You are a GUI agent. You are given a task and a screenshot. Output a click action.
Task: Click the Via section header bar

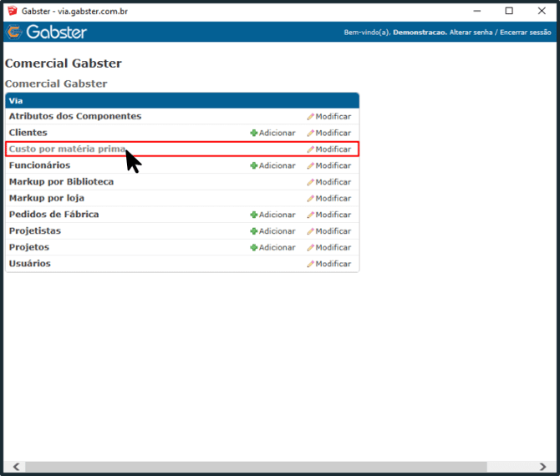click(x=181, y=100)
